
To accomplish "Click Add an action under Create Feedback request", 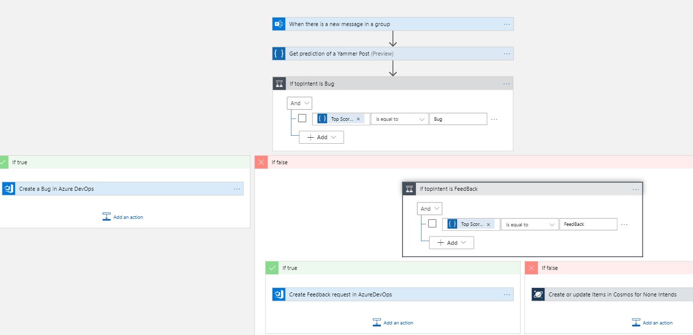I will coord(393,322).
